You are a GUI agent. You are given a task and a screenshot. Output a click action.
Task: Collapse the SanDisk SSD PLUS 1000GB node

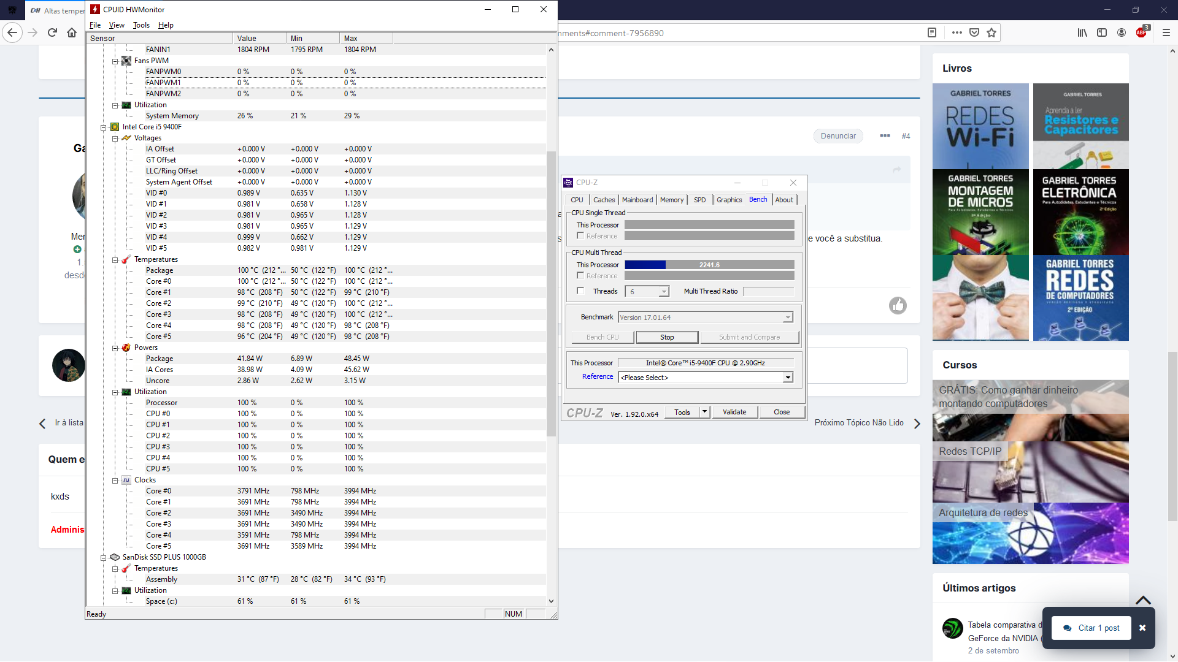click(103, 558)
